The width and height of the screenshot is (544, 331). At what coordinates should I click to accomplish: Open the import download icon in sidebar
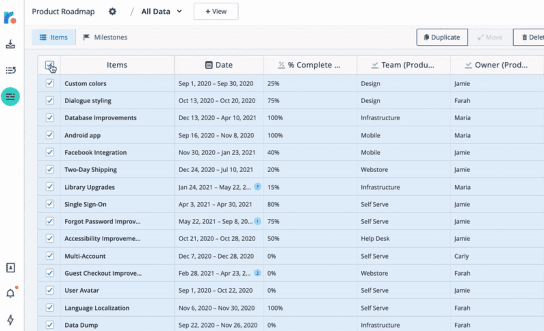(x=10, y=44)
